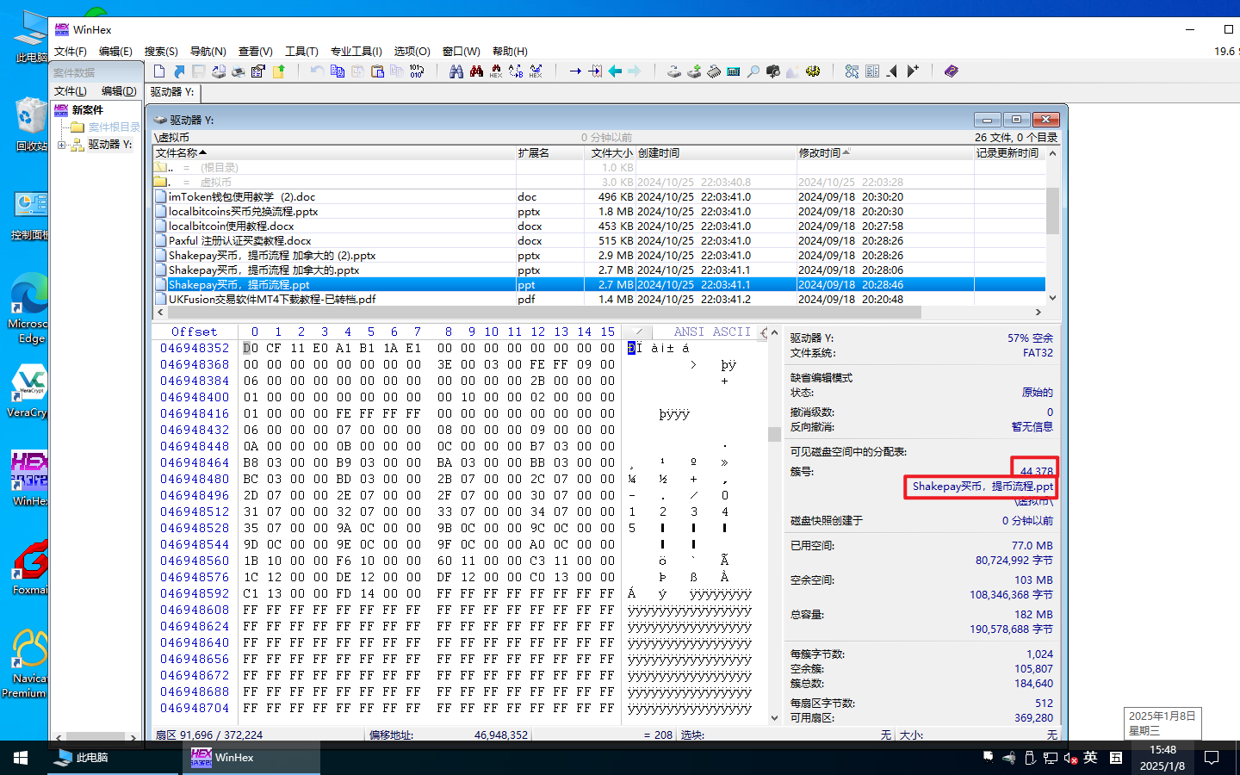Click the 文件名称 column sort header
The image size is (1240, 775).
coord(334,153)
